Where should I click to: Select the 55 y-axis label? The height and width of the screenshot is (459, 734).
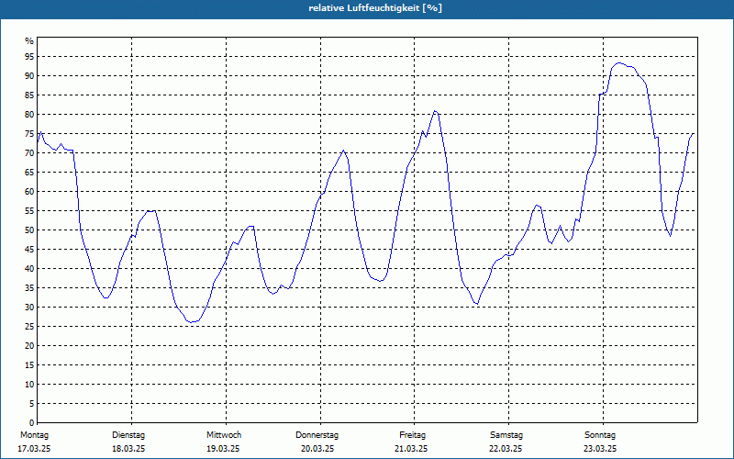coord(29,211)
